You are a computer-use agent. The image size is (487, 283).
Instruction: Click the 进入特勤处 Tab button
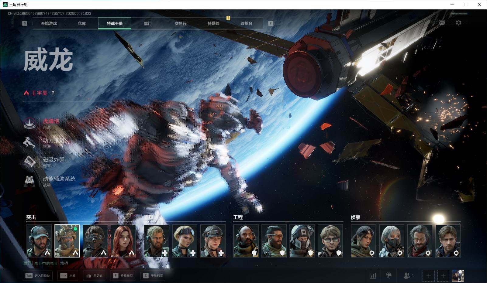pos(37,276)
